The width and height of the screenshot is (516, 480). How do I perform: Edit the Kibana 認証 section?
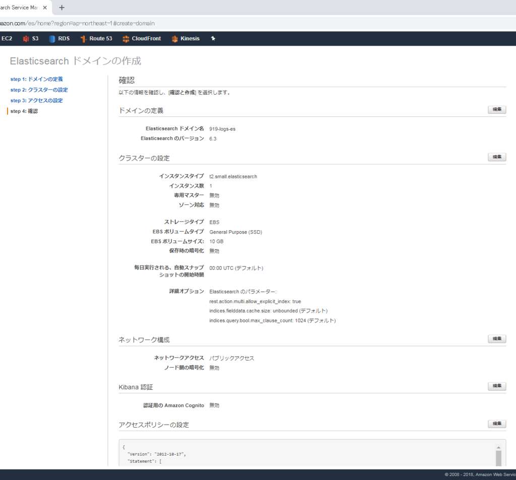(497, 386)
